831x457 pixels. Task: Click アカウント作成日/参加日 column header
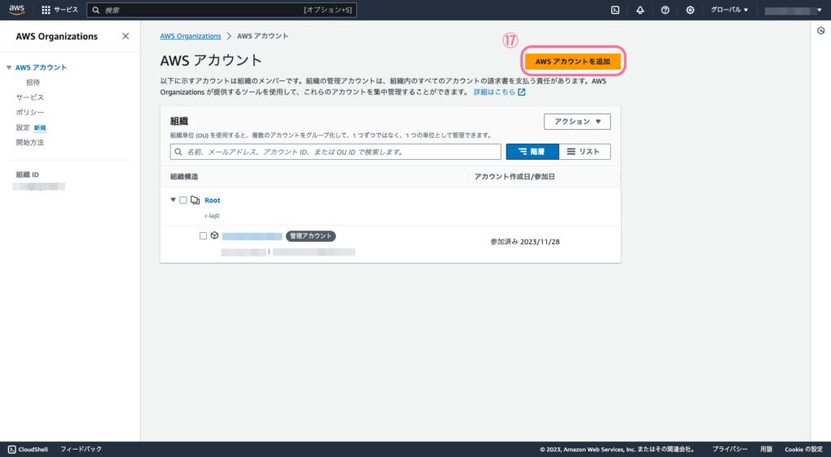tap(514, 176)
